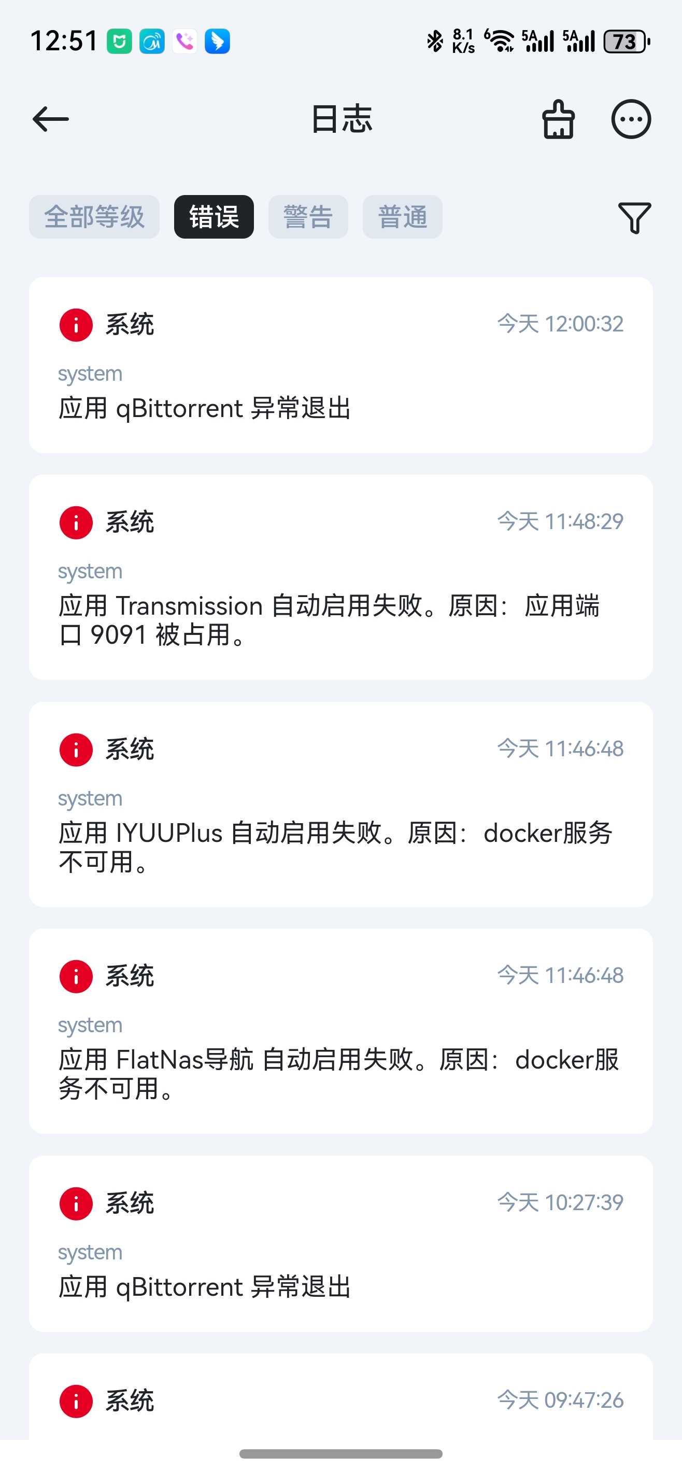Clear logs with the broom icon

(558, 119)
